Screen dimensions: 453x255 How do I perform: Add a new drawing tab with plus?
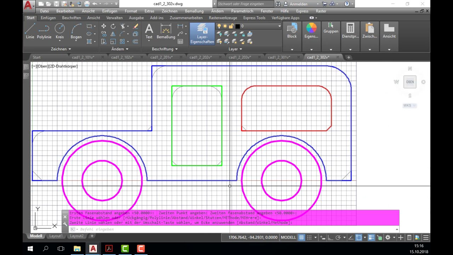tap(349, 57)
